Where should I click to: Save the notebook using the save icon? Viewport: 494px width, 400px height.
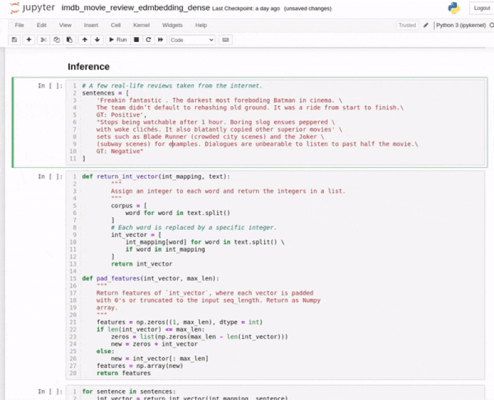[14, 40]
